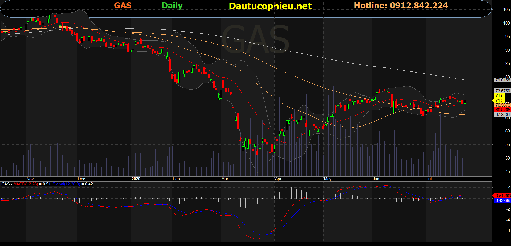Click the 67.8201 lower band label
The width and height of the screenshot is (511, 246).
(x=503, y=115)
